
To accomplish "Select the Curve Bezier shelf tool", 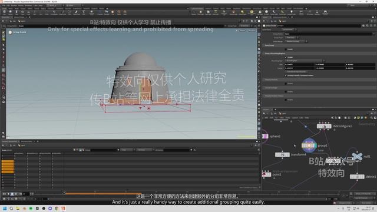I will coord(54,12).
